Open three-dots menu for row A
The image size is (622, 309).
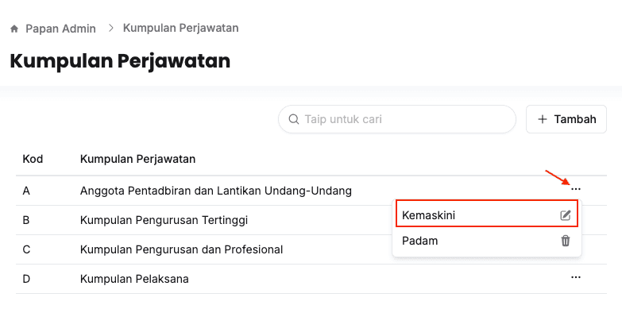[576, 190]
